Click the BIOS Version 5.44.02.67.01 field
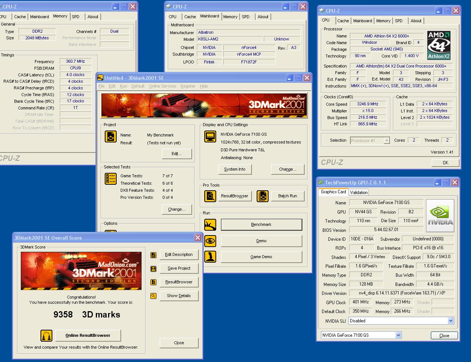The width and height of the screenshot is (471, 362). [x=386, y=230]
